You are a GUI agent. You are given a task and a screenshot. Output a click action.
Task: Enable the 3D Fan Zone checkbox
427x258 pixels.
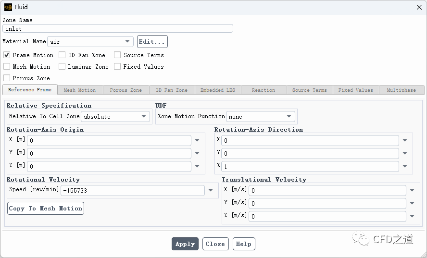62,55
